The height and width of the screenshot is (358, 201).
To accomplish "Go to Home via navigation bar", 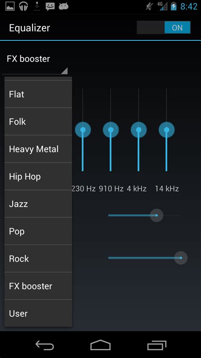I will coord(100,345).
